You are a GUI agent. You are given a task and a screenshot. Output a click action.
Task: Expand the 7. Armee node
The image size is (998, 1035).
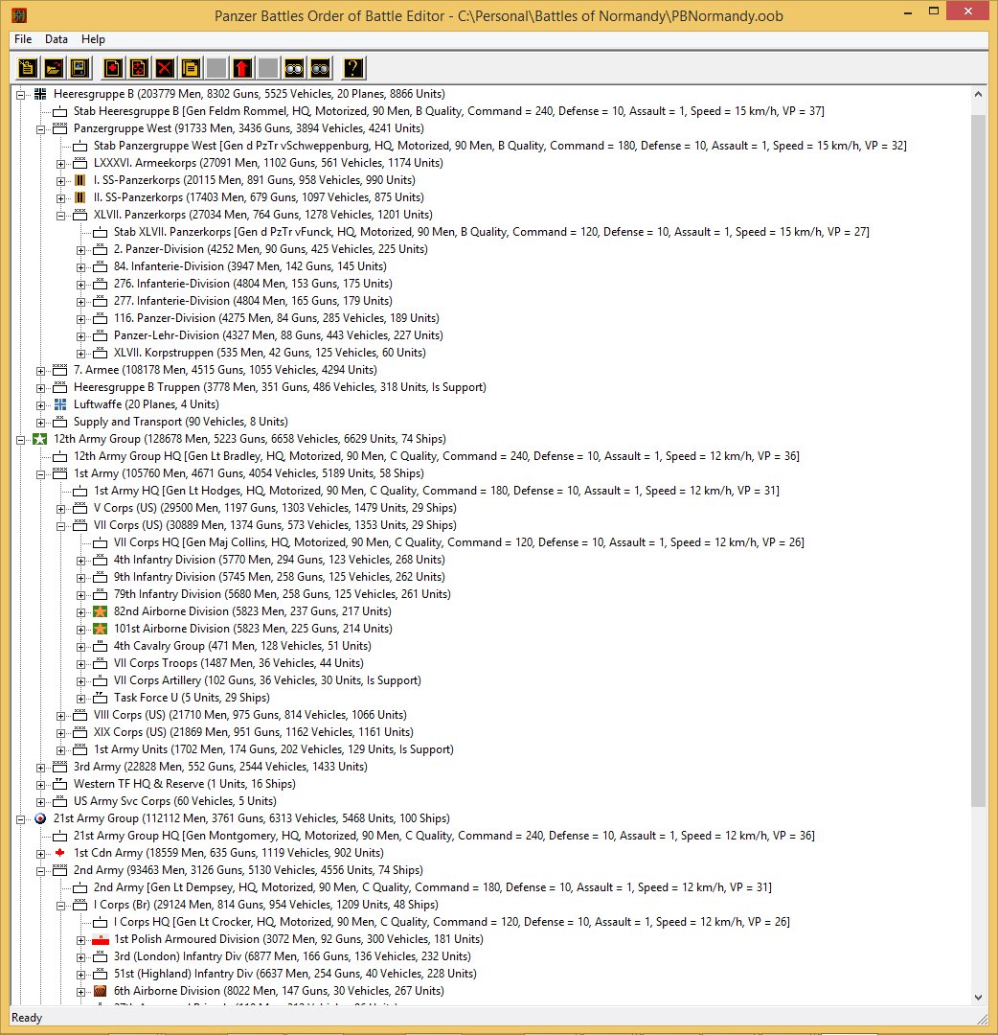[40, 370]
